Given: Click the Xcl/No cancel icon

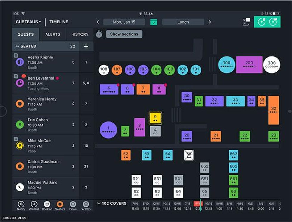Looking at the screenshot, I should [x=86, y=204].
